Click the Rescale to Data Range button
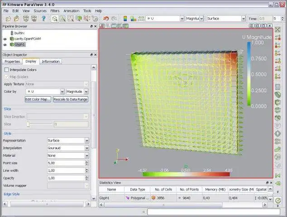 click(x=71, y=99)
